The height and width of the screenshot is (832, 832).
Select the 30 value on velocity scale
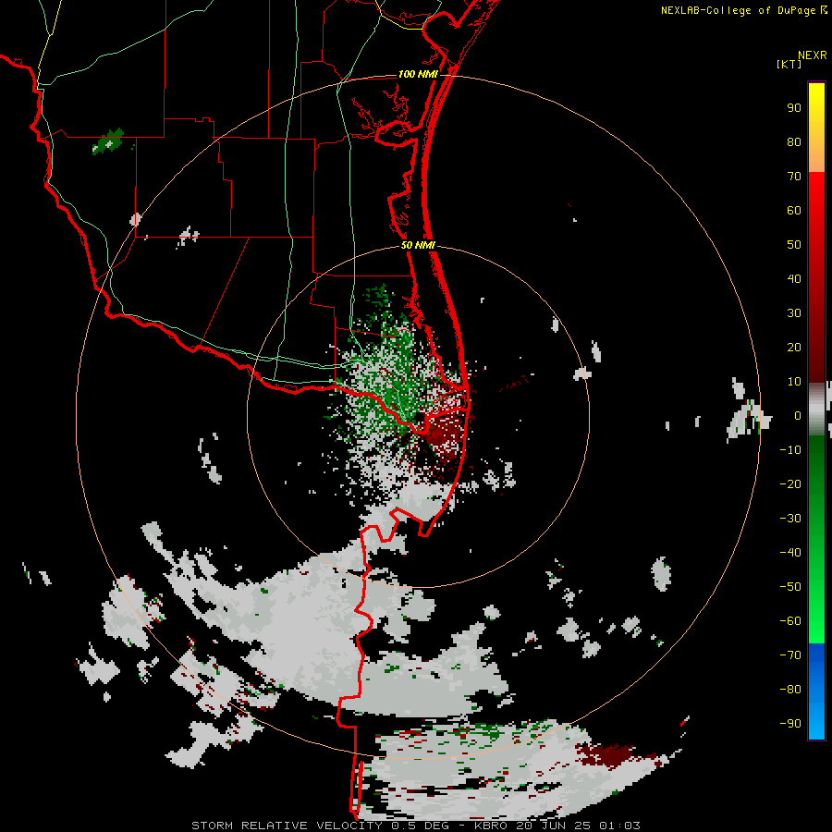794,313
